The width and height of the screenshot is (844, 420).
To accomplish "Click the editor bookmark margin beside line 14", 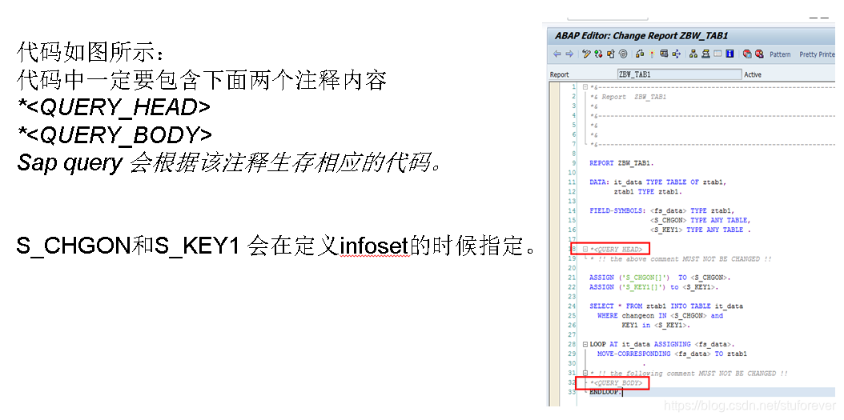I will [555, 211].
